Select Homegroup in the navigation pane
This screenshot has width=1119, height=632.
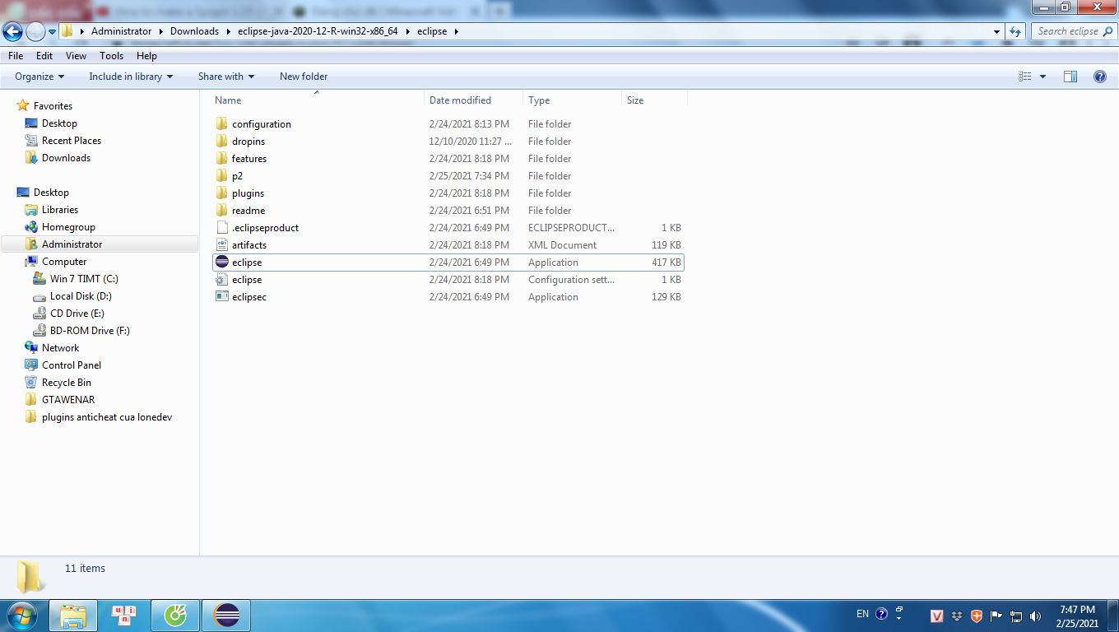tap(68, 227)
